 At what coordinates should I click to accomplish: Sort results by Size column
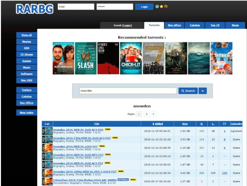(185, 124)
